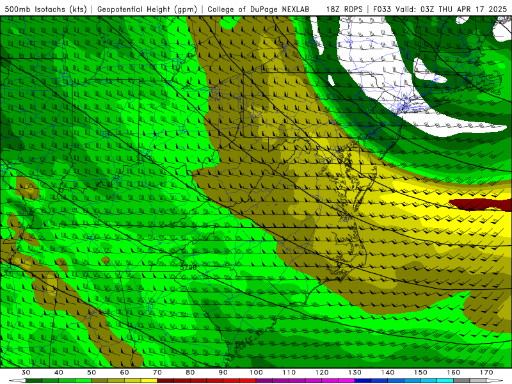Click the '500mb Isotachs (kts)' title text
512x384 pixels.
[x=45, y=9]
